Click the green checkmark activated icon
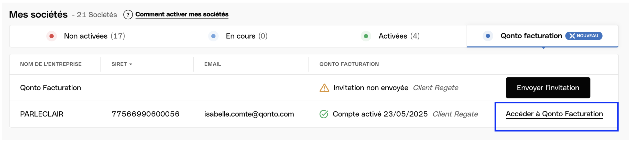 click(x=324, y=114)
